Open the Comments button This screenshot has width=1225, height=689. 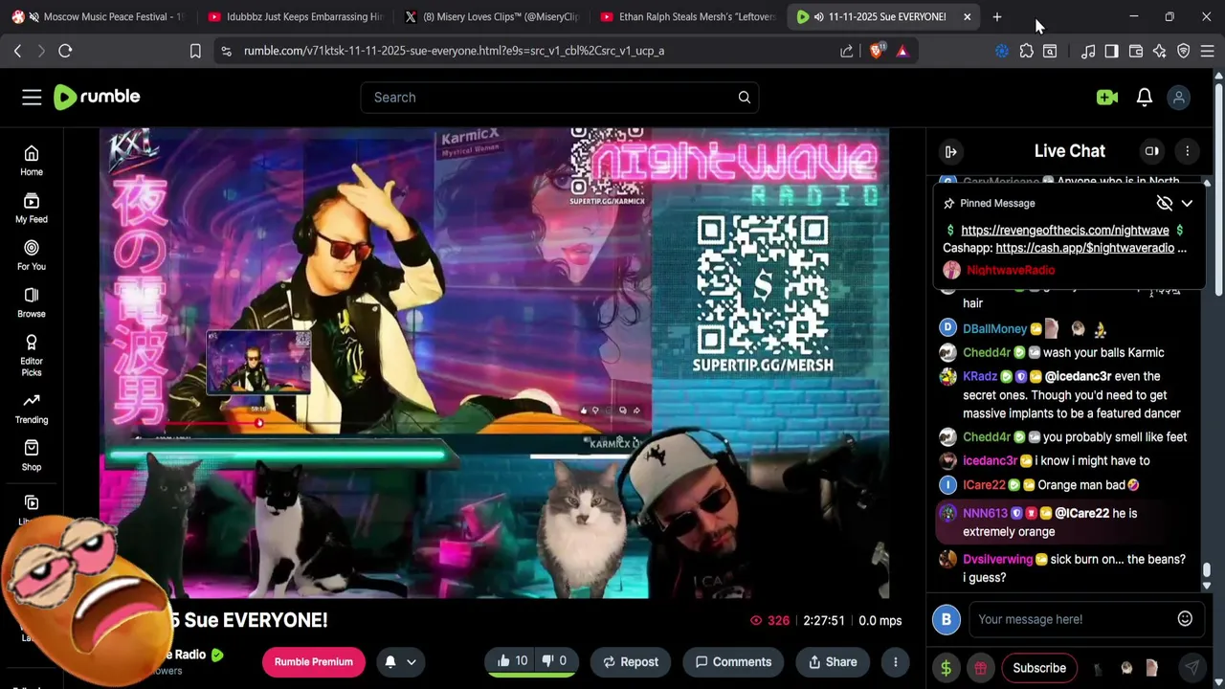733,661
